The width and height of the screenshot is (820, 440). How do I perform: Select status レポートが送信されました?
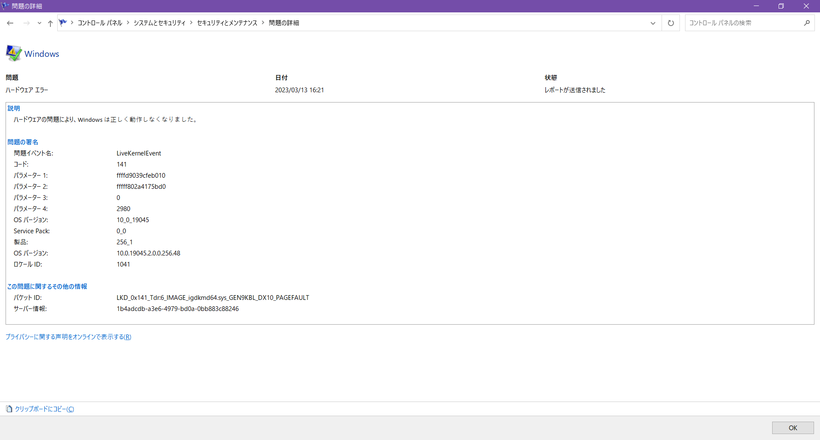[575, 90]
